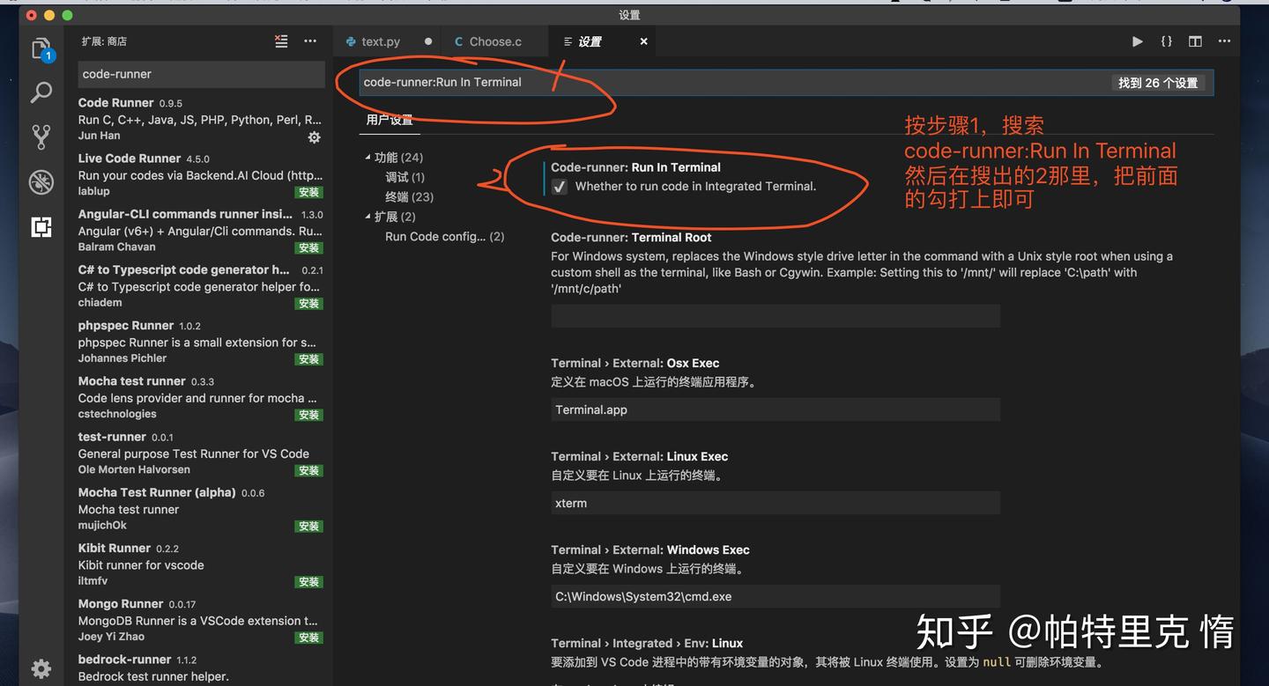Toggle Whether to run code in Integrated Terminal
Screen dimensions: 1269x686
point(560,187)
